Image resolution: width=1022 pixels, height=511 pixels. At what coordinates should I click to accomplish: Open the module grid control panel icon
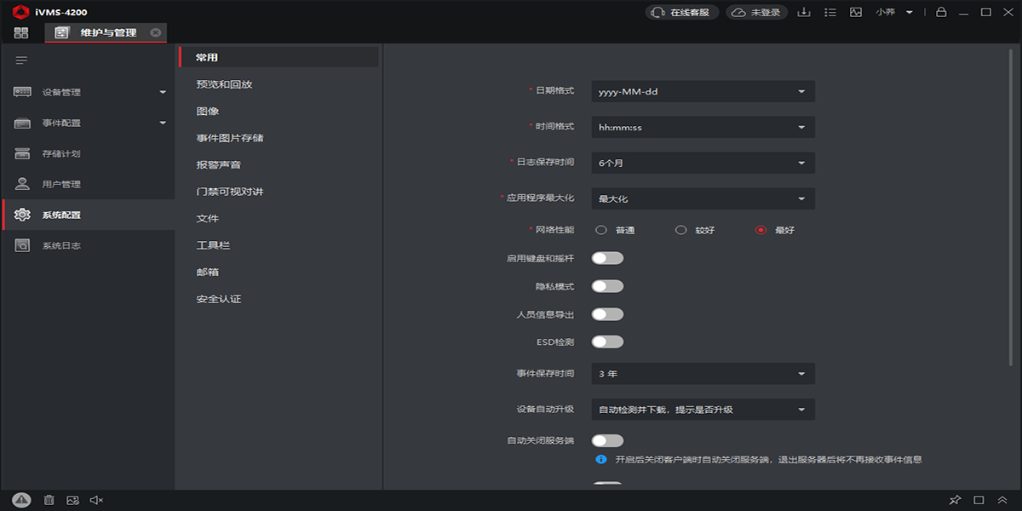coord(21,32)
